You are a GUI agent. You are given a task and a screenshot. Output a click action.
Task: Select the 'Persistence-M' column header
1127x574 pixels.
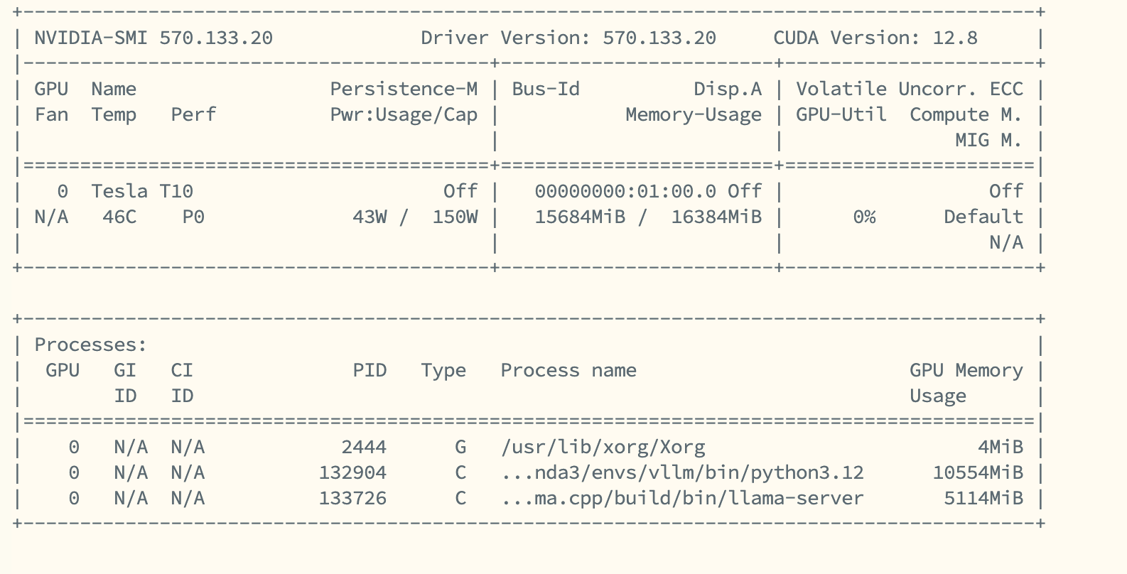(404, 89)
